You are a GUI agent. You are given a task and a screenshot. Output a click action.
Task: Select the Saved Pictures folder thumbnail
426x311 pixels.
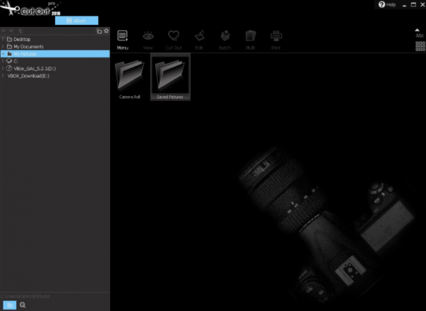(x=170, y=77)
